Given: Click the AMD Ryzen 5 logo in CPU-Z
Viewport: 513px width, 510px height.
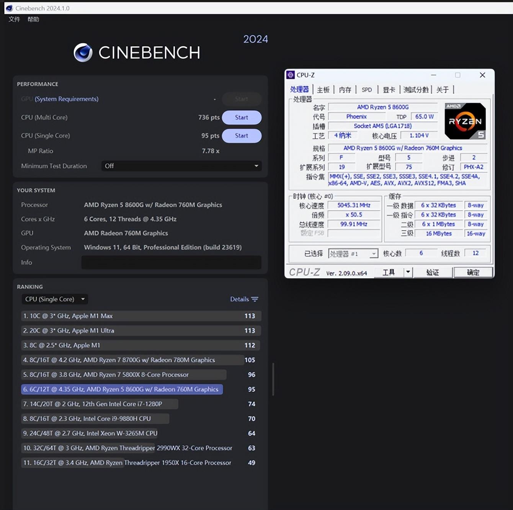Looking at the screenshot, I should (465, 121).
